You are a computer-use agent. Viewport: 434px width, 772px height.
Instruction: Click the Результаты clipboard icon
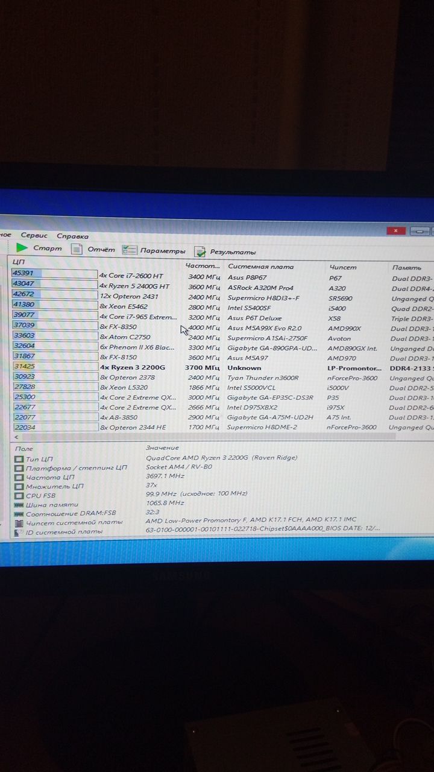pos(200,252)
